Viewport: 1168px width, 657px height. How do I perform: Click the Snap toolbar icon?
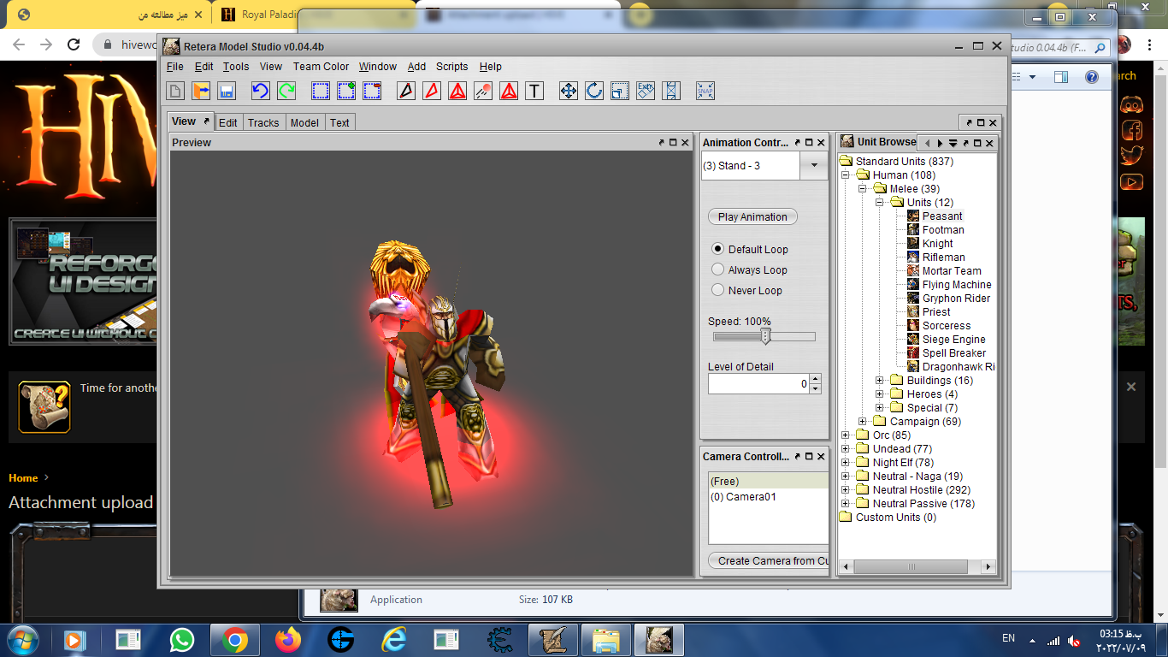coord(705,91)
